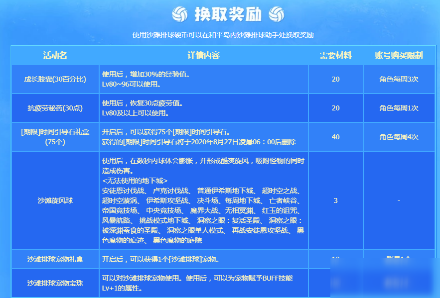This screenshot has height=298, width=440.
Task: Click material cost 40 for 时间引导石礼盒
Action: pyautogui.click(x=335, y=137)
